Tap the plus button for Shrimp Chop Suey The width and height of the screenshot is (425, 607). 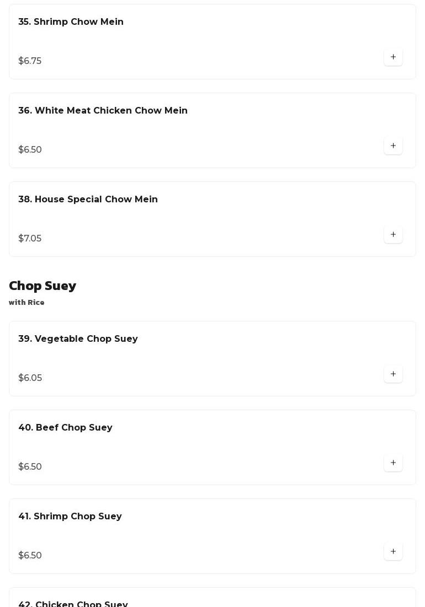point(393,552)
